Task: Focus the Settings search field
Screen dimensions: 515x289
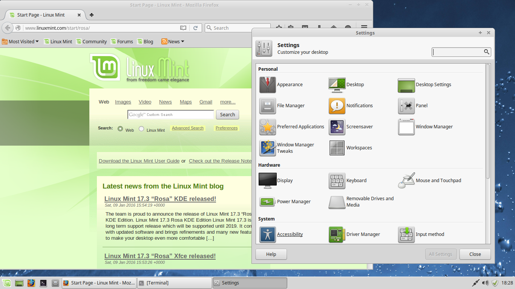Action: click(x=461, y=52)
